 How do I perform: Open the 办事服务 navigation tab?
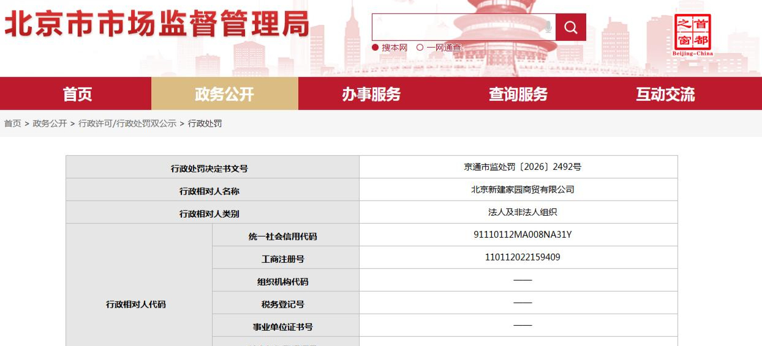tap(371, 94)
